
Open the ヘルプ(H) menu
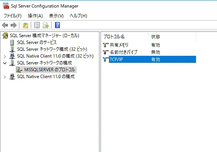78,16
